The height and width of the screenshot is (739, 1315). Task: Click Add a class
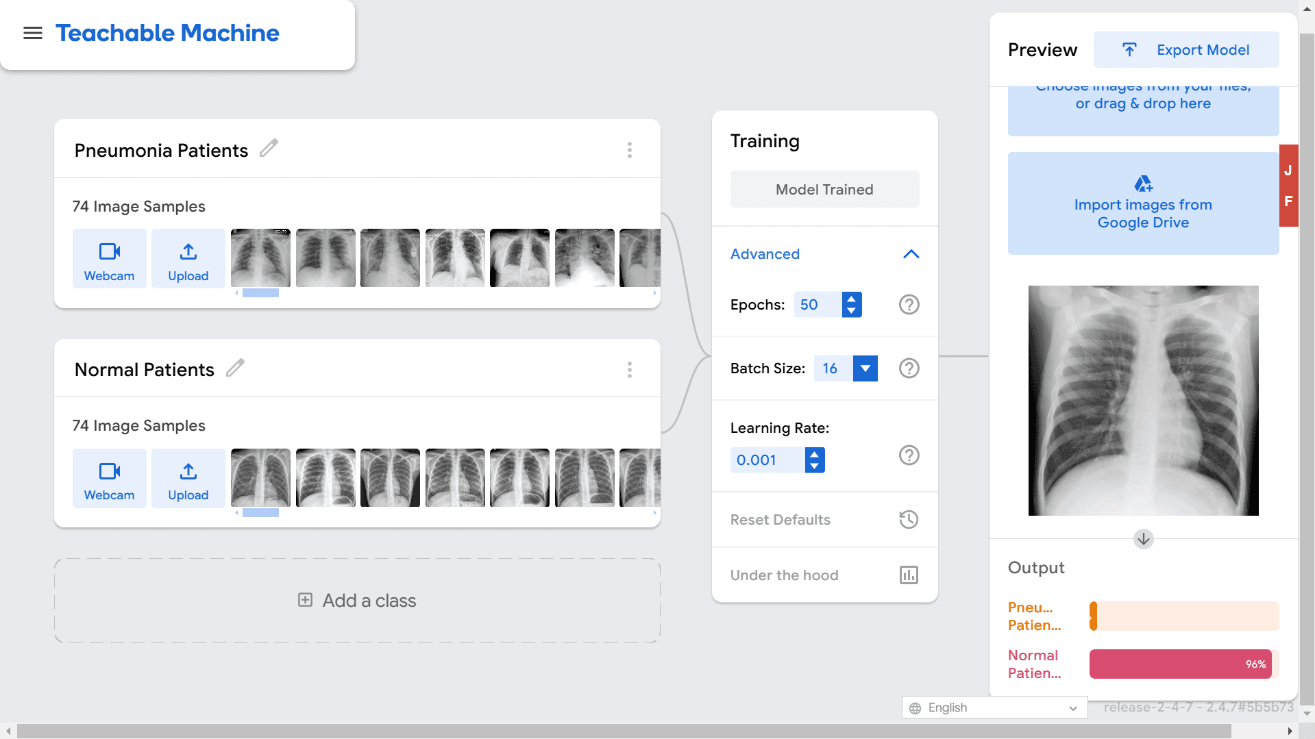pos(357,601)
